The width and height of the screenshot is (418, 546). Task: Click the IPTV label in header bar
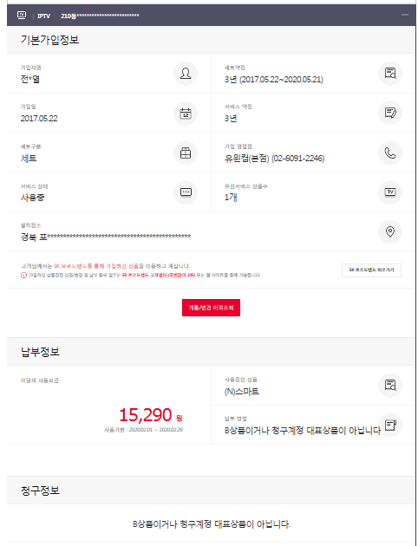pos(44,16)
